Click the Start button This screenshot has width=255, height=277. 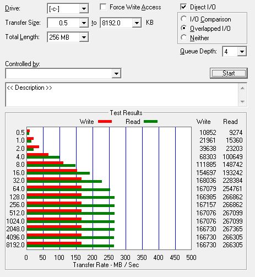[x=229, y=73]
